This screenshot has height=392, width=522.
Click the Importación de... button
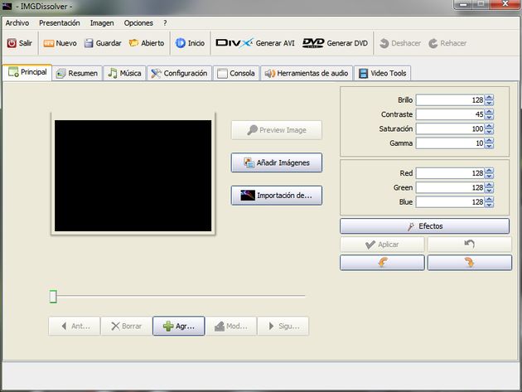tap(277, 195)
